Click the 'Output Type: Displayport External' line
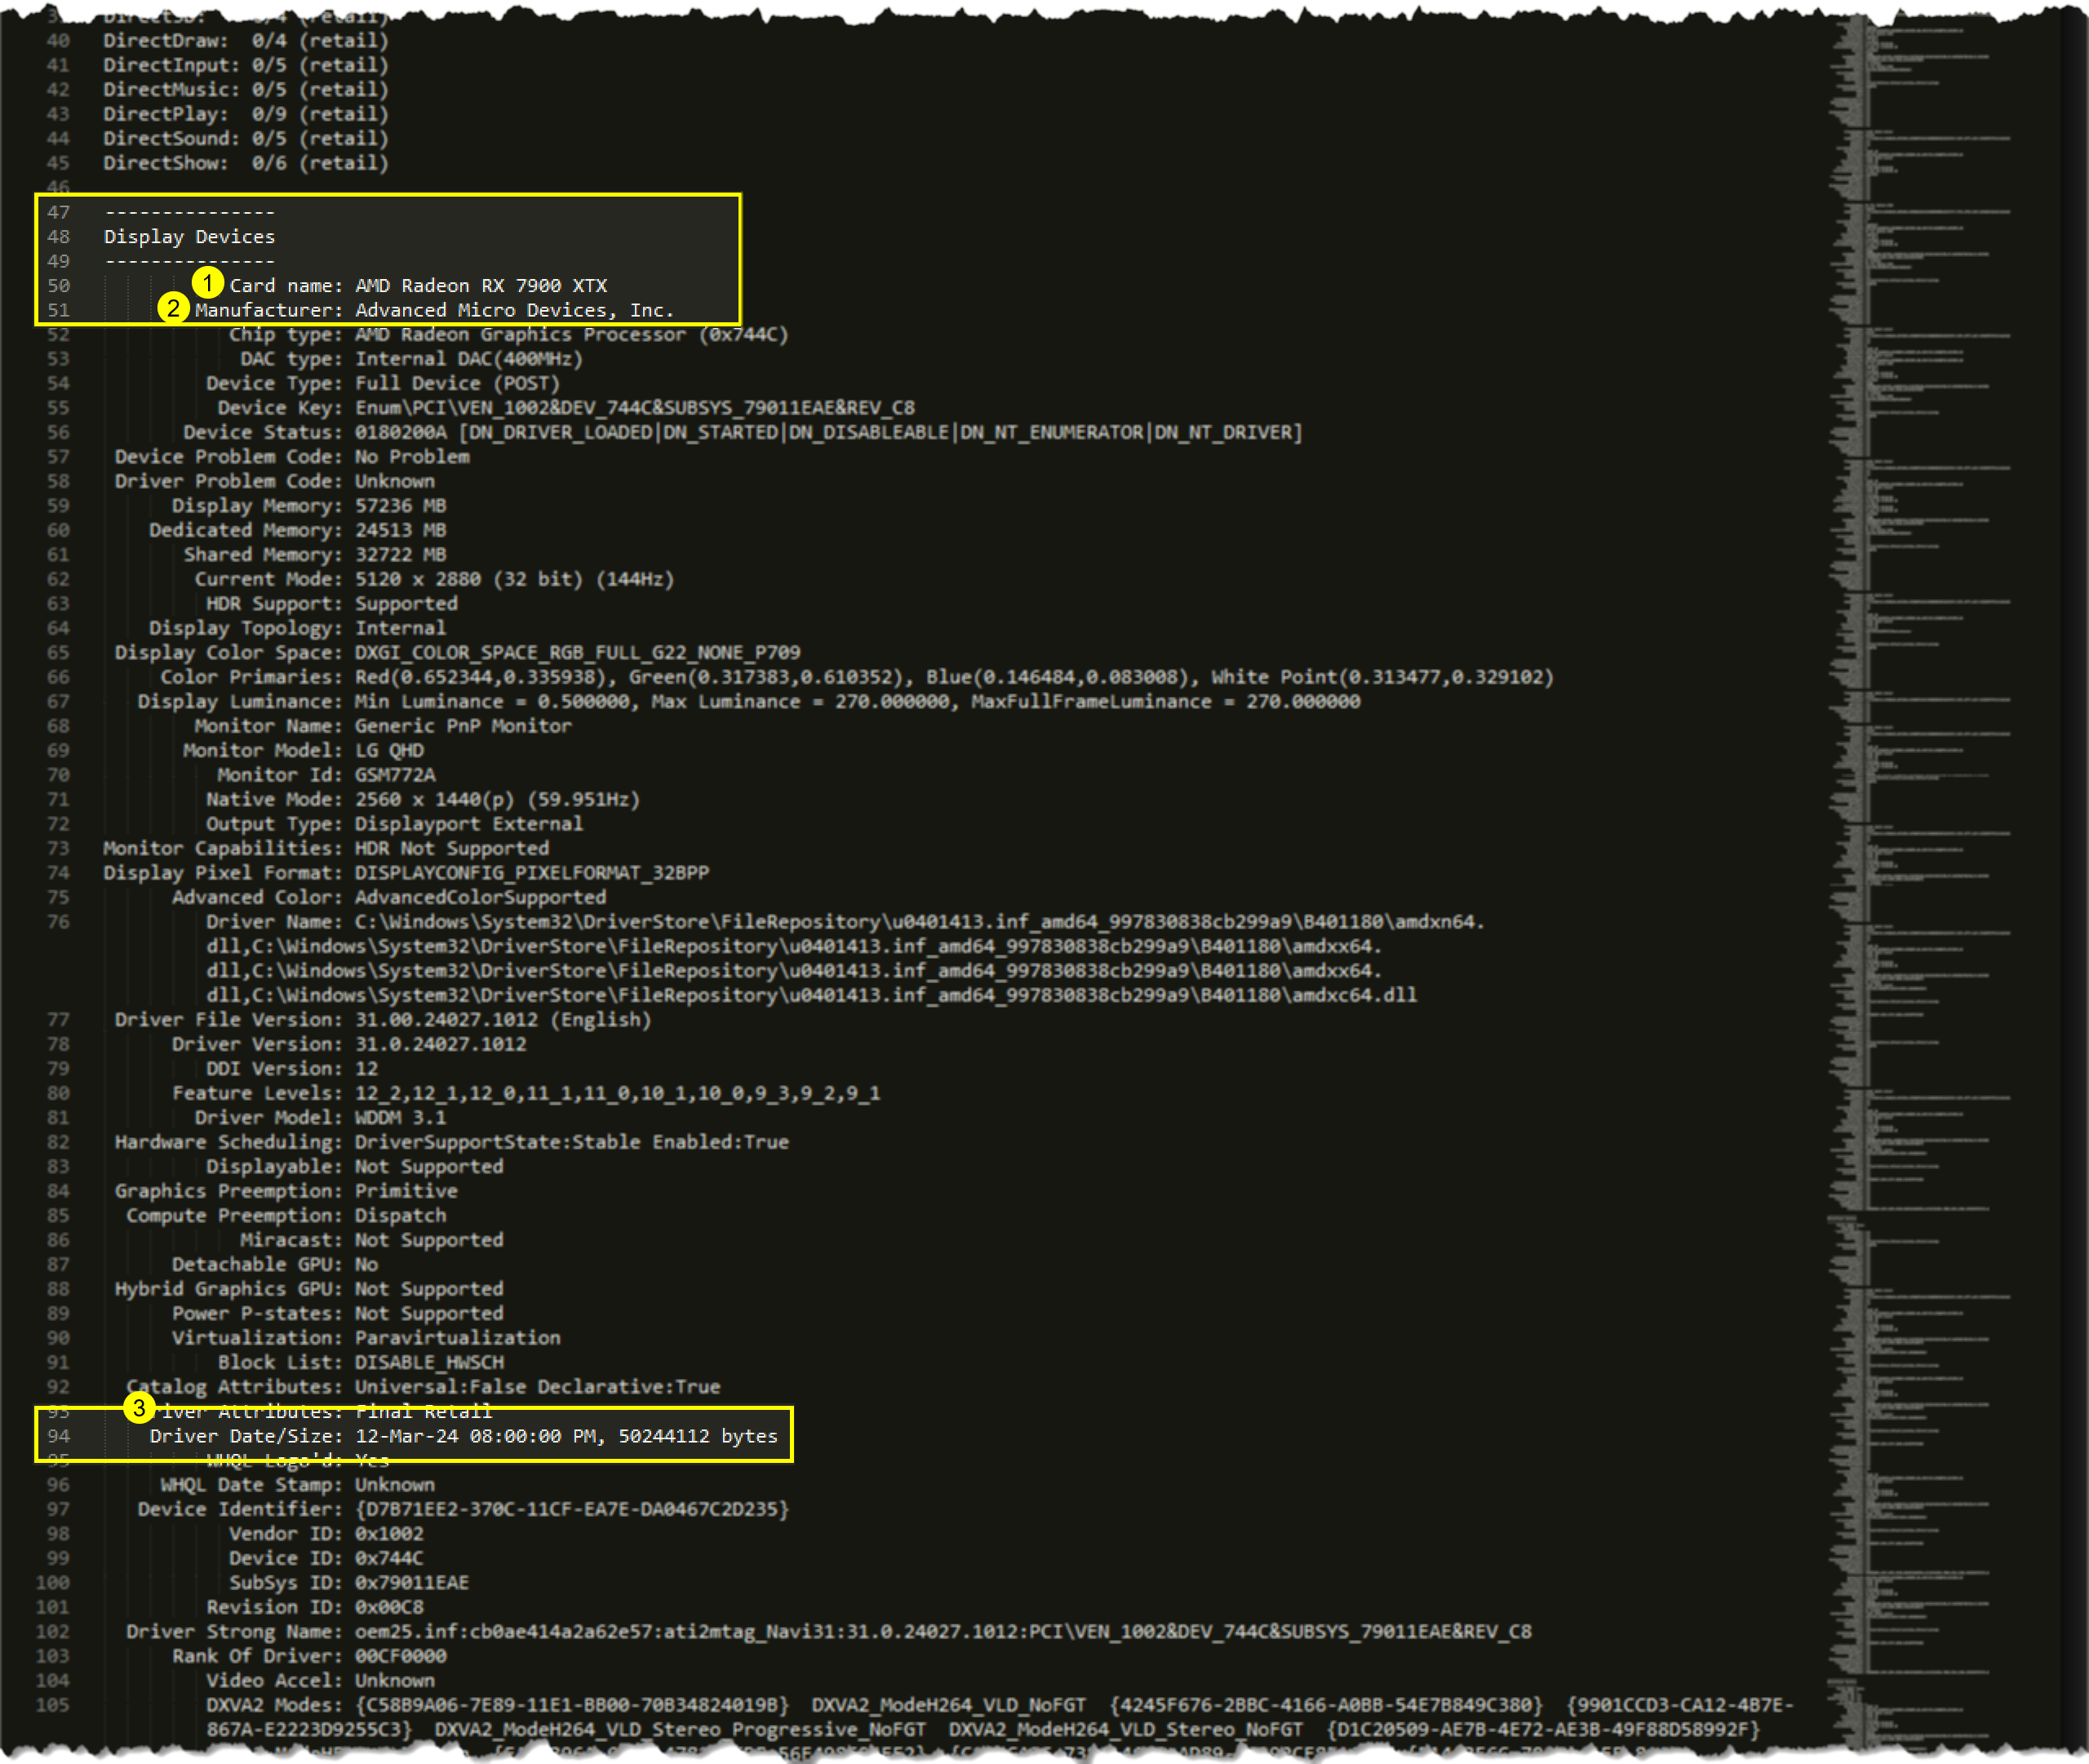The width and height of the screenshot is (2089, 1764). (x=394, y=825)
